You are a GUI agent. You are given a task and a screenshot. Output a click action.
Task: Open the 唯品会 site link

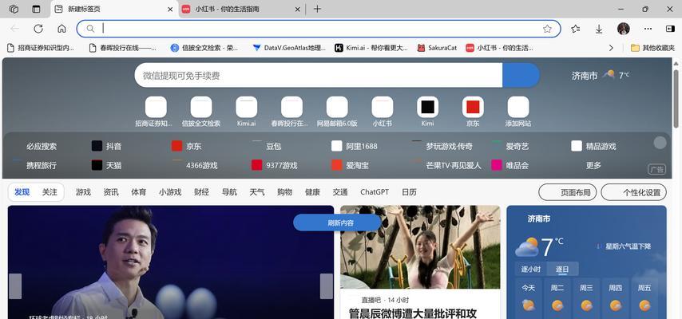pos(510,165)
